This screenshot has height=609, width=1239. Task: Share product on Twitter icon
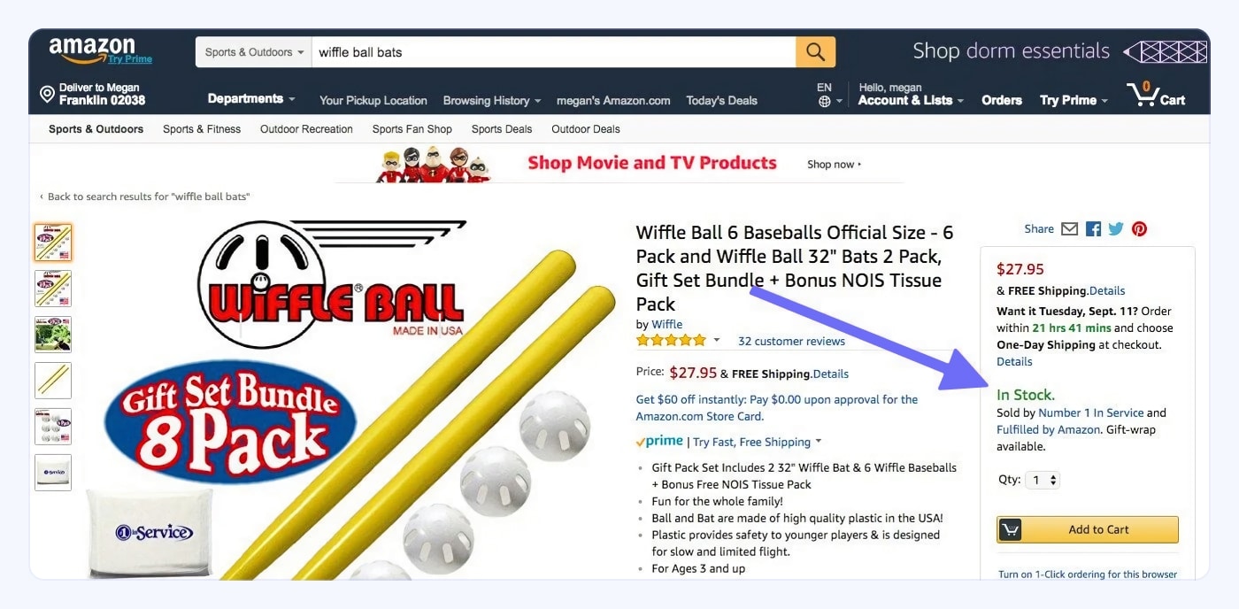(1116, 229)
